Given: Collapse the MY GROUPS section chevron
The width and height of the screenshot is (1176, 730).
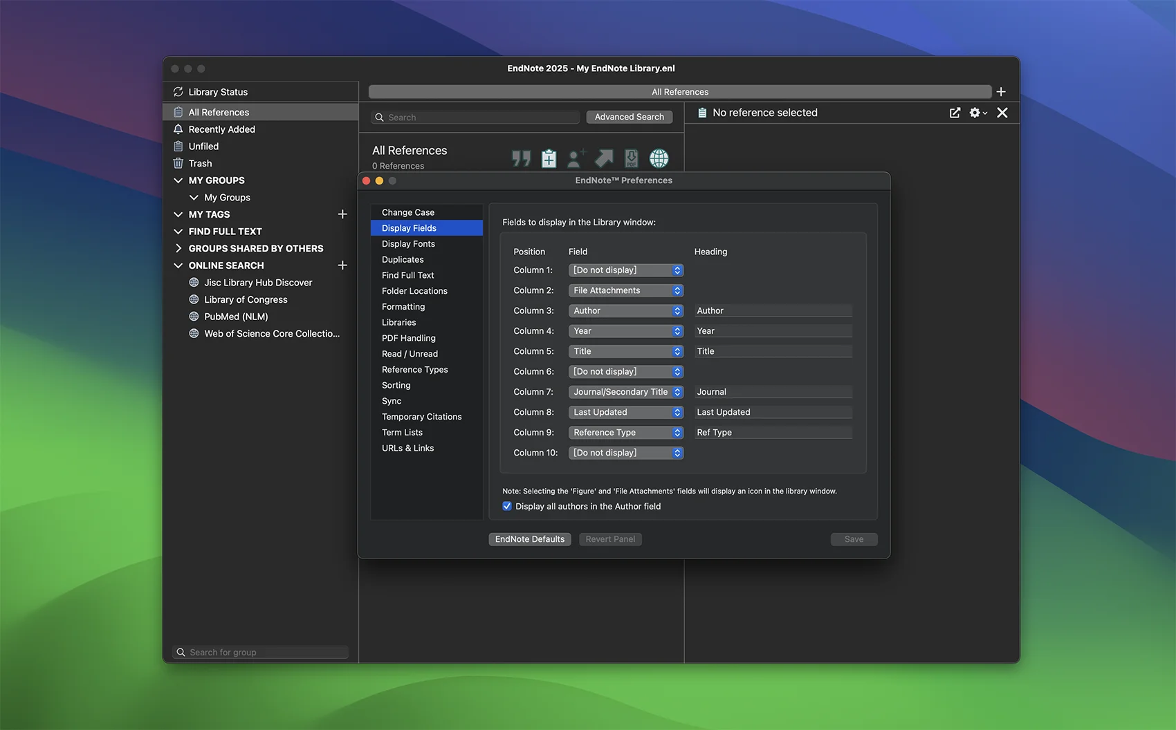Looking at the screenshot, I should (178, 180).
